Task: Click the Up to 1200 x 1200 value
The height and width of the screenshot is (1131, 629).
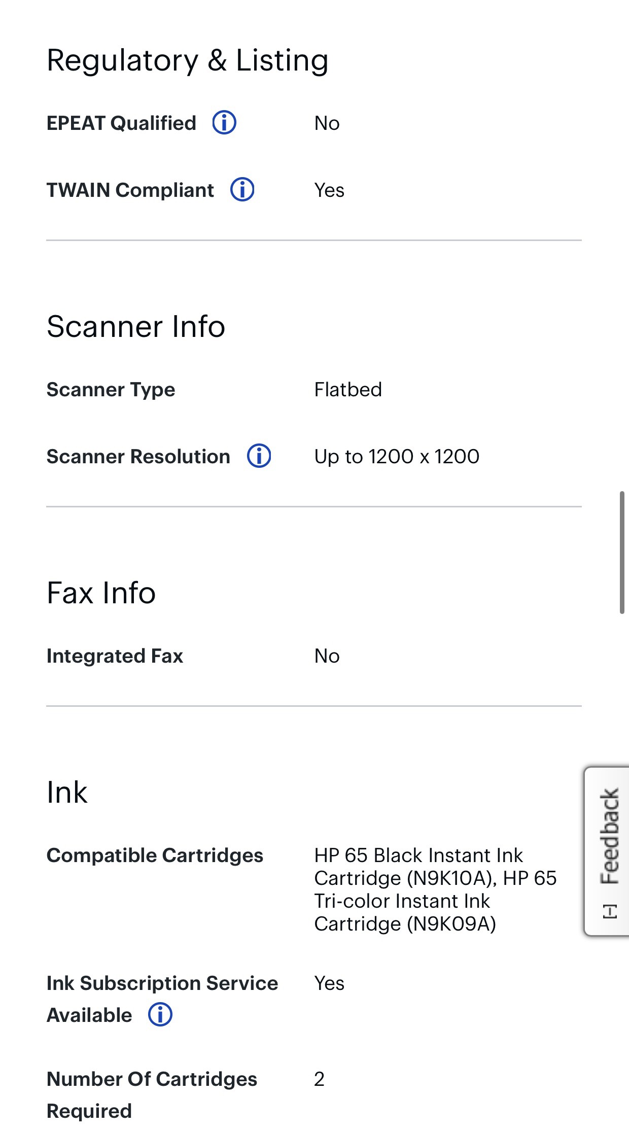Action: (x=396, y=457)
